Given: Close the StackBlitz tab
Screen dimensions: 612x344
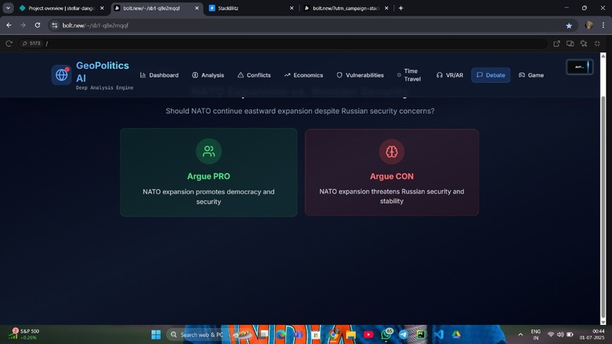Looking at the screenshot, I should coord(292,8).
